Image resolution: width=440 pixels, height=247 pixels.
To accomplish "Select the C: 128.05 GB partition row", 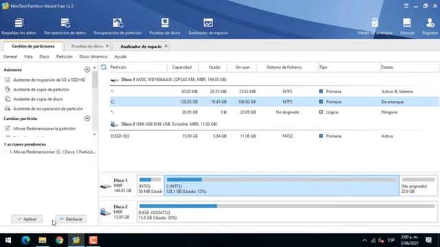I will click(274, 102).
